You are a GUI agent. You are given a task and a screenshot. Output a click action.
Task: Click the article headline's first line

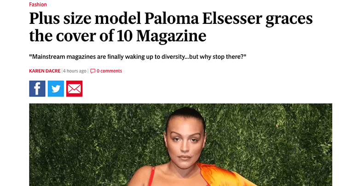point(170,19)
